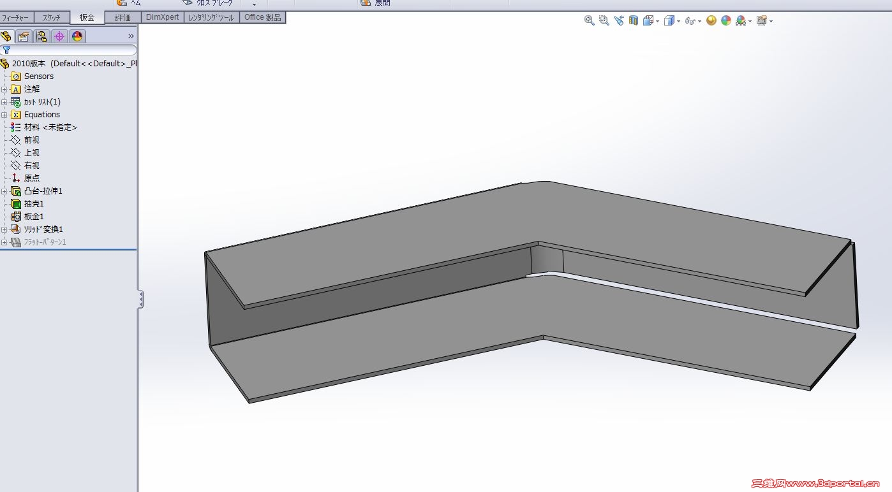Switch to the 板金 tab
Image resolution: width=892 pixels, height=492 pixels.
pos(87,18)
